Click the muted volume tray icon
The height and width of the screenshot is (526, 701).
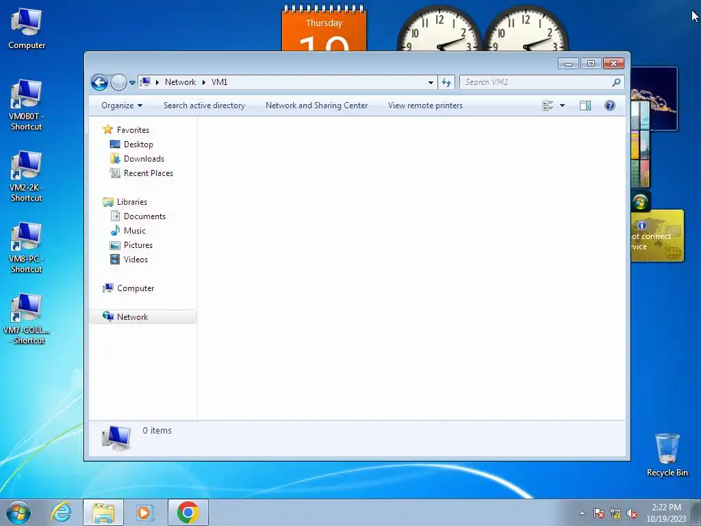632,513
